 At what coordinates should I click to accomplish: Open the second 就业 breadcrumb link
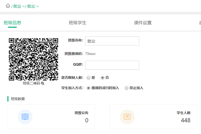click(31, 6)
